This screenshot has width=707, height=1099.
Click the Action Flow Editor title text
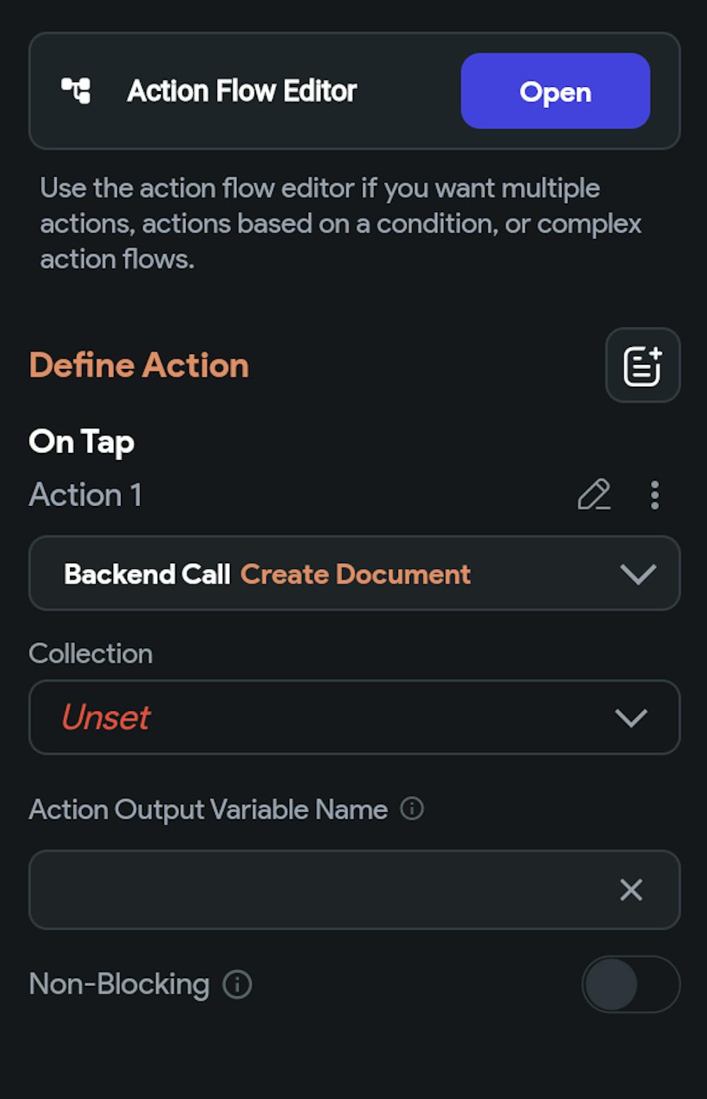[x=243, y=91]
